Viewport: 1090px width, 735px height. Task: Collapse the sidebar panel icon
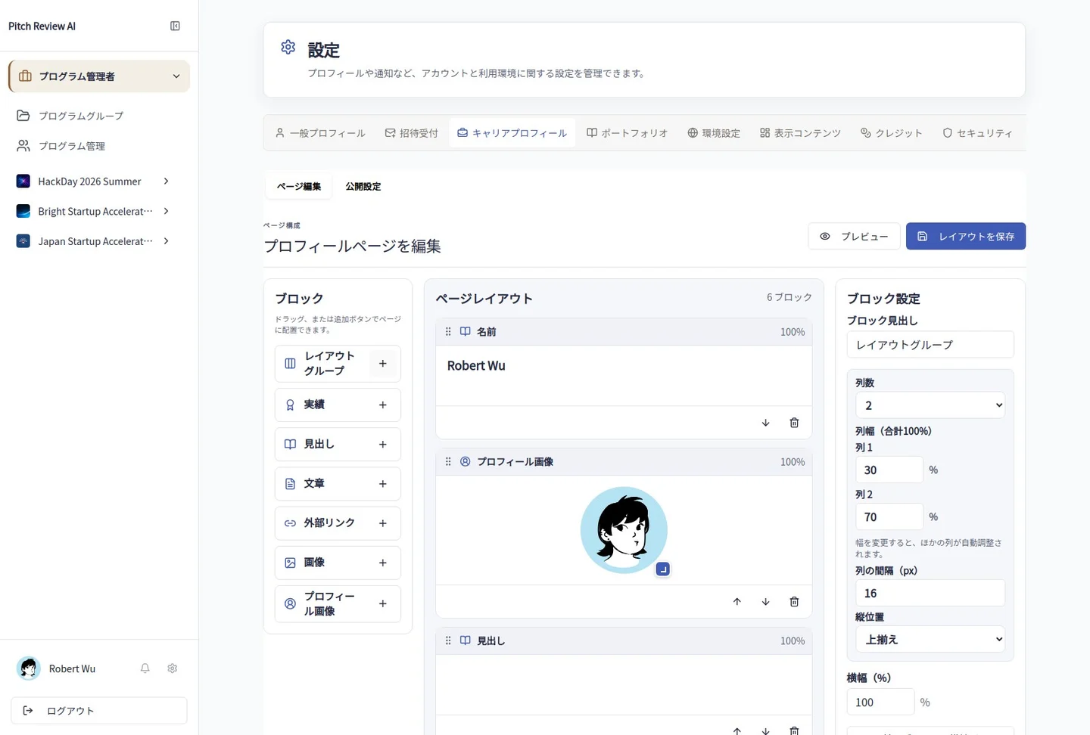175,26
